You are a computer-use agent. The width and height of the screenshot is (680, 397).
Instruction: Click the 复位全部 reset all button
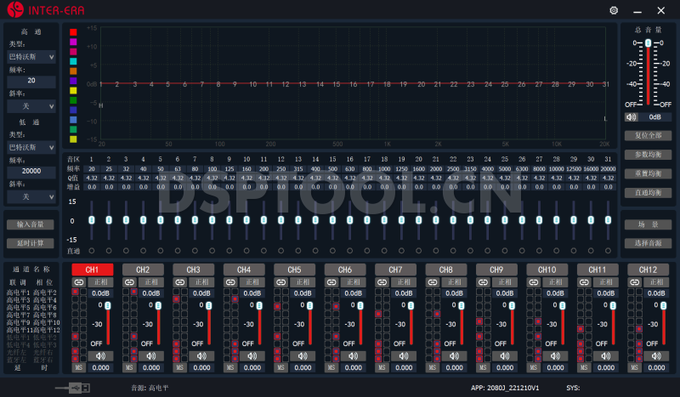pos(648,135)
